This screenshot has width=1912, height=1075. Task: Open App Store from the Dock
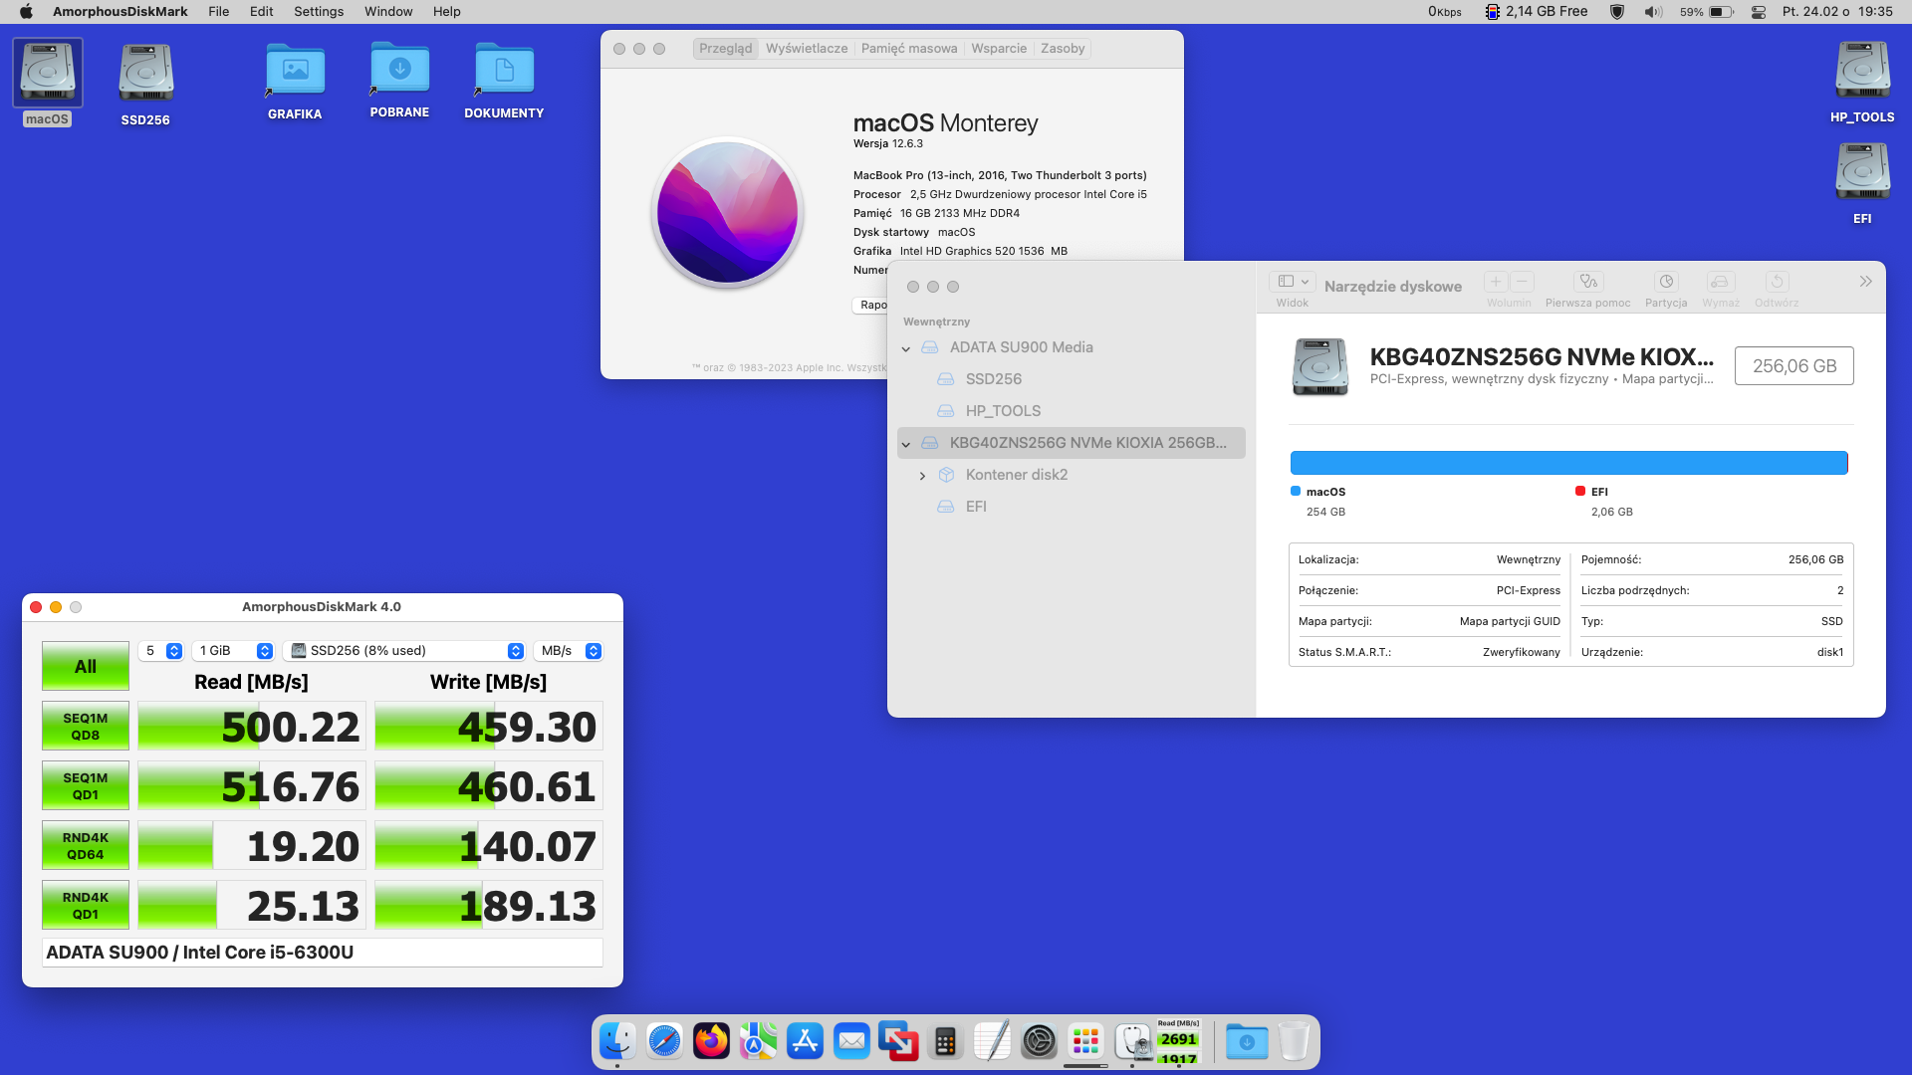click(x=805, y=1041)
